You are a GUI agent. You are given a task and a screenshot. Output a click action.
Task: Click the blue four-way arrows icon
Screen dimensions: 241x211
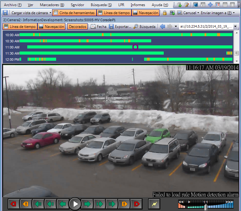[x=210, y=5]
